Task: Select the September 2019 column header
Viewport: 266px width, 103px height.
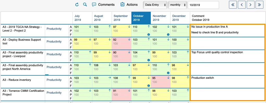Action: (122, 18)
